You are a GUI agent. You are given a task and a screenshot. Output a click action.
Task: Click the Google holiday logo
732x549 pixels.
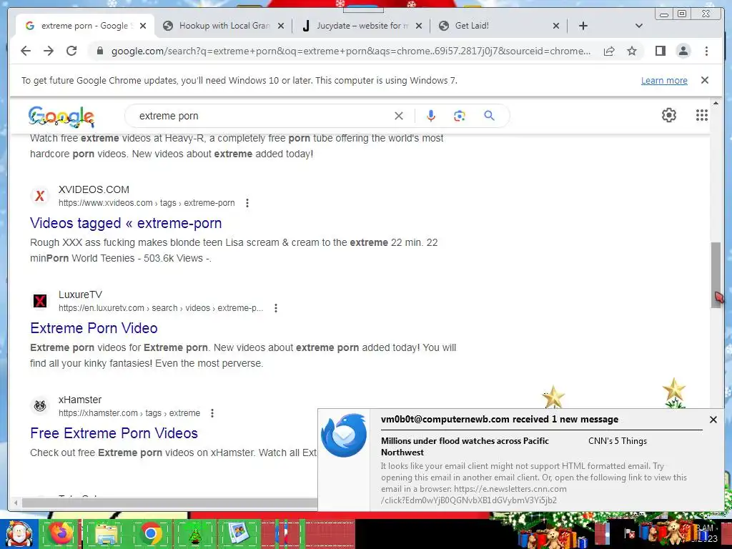point(61,117)
